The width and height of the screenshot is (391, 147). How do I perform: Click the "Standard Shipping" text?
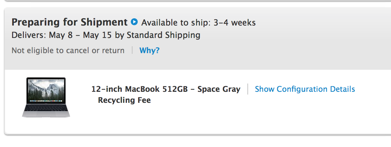tap(163, 35)
